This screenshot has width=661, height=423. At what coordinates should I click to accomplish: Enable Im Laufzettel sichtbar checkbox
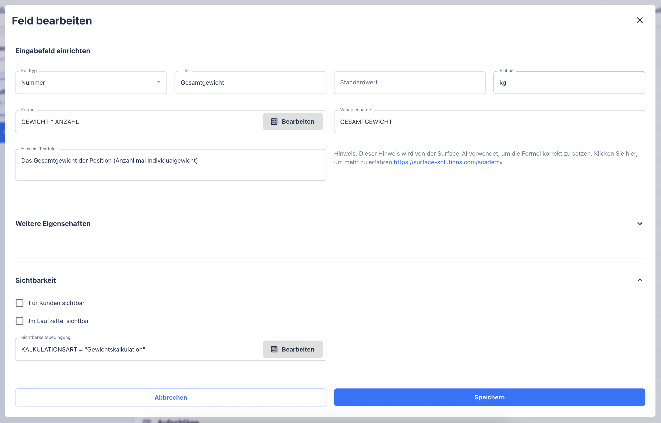20,321
